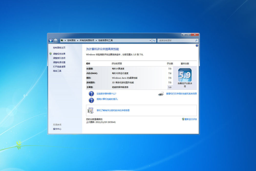Click the printer icon

click(161, 94)
